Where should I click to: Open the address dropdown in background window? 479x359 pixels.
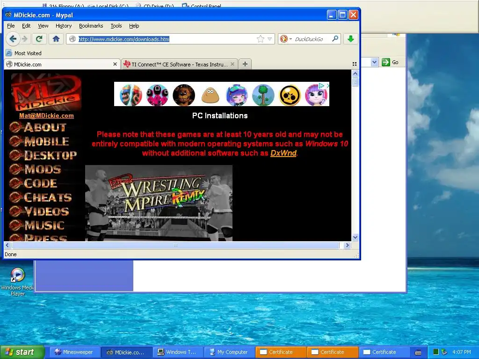(375, 62)
